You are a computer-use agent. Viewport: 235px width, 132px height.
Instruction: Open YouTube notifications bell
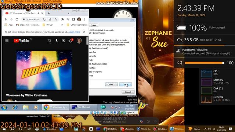(70, 41)
